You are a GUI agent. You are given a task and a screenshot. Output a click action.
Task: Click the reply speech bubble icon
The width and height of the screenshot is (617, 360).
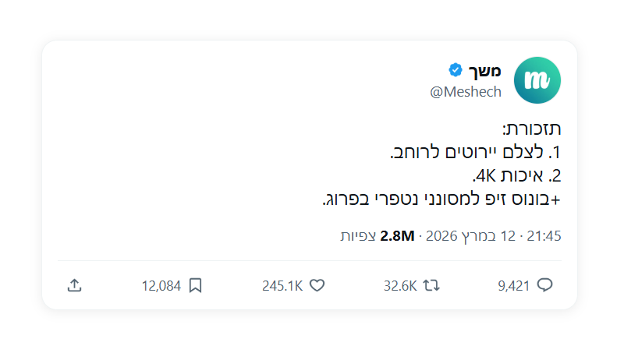pyautogui.click(x=545, y=285)
